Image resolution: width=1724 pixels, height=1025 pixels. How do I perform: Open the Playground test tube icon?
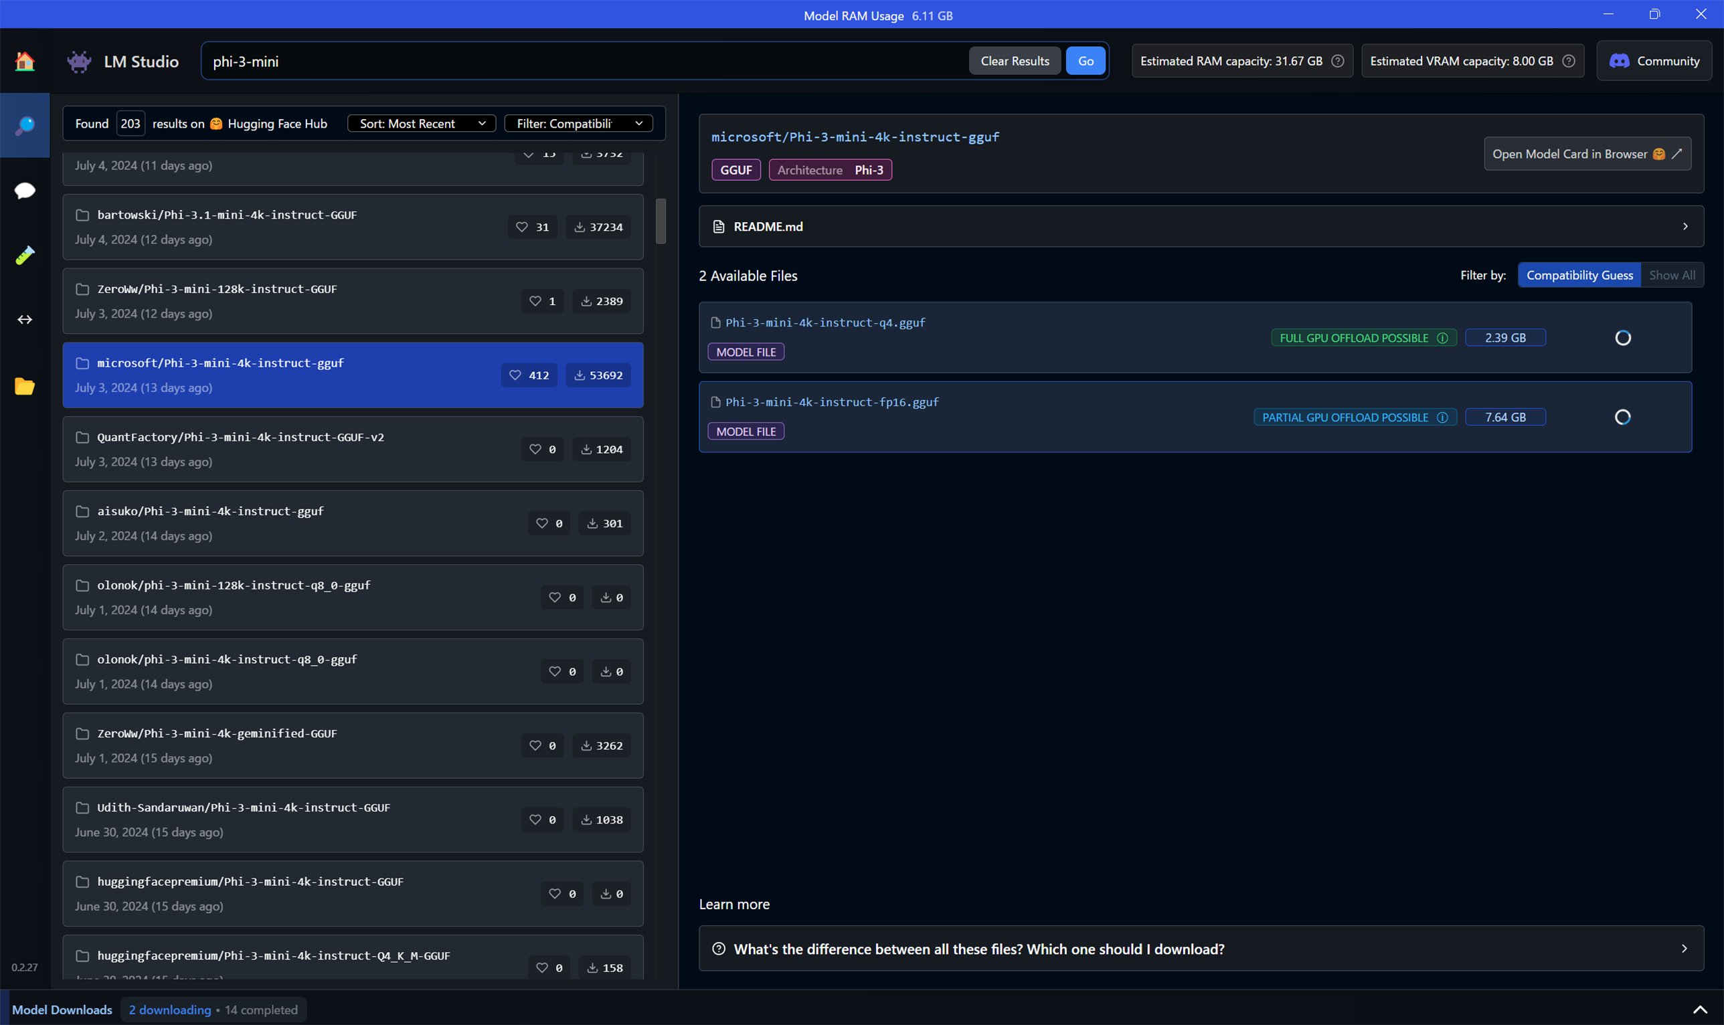[25, 255]
